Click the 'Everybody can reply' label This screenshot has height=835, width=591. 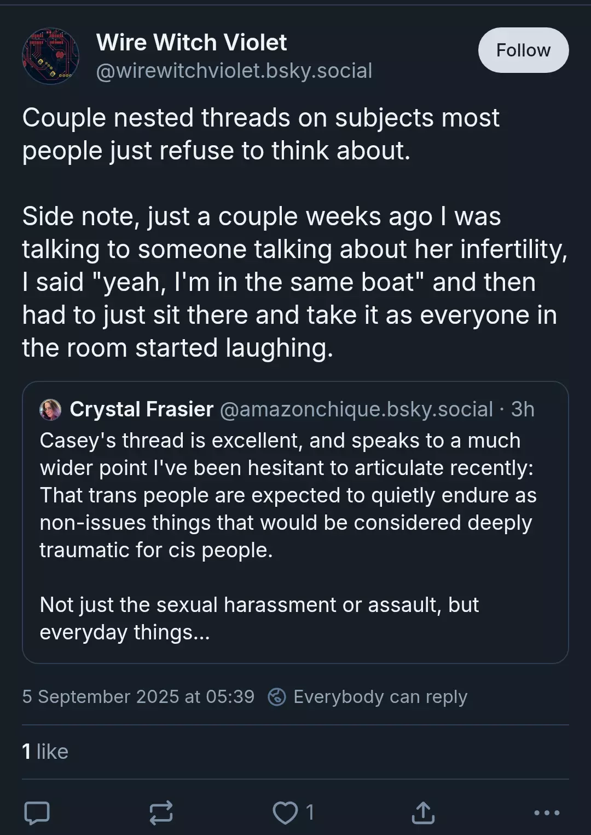[380, 697]
